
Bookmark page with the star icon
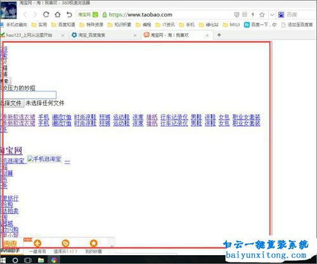(x=262, y=15)
